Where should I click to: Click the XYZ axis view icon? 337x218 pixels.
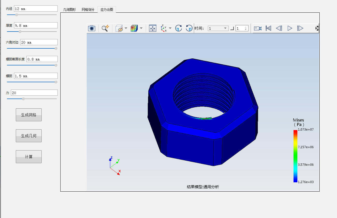[x=164, y=28]
